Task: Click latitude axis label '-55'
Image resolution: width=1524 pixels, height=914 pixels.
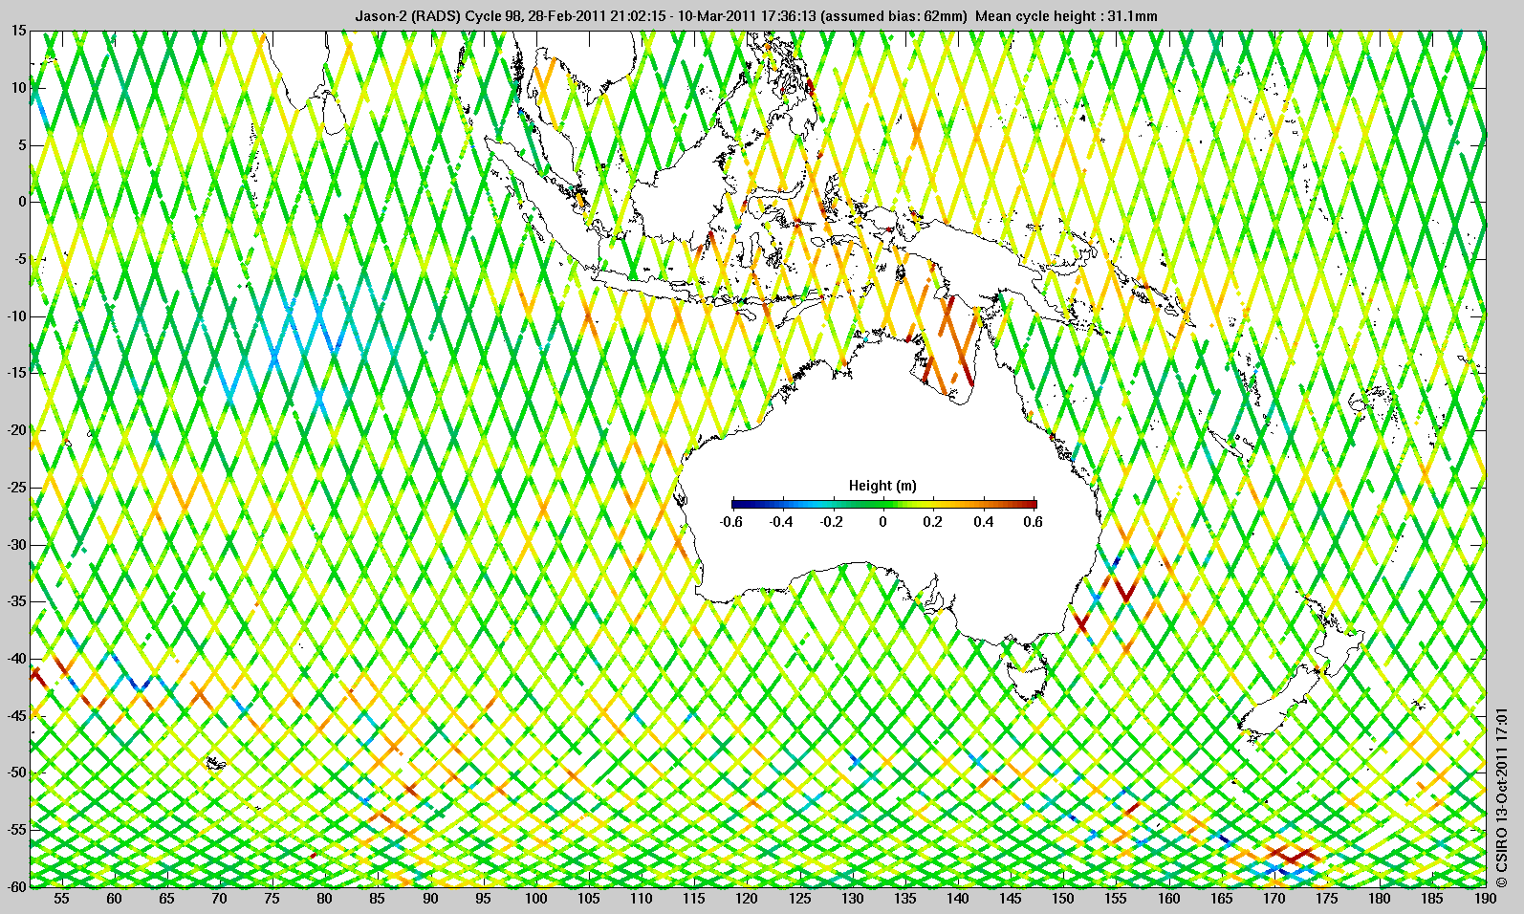Action: point(17,830)
